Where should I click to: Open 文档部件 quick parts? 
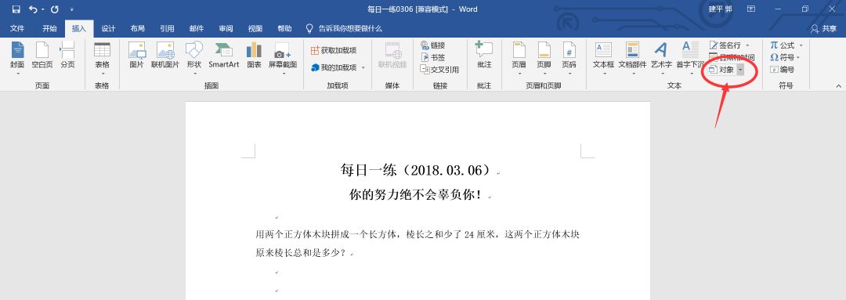[x=632, y=58]
